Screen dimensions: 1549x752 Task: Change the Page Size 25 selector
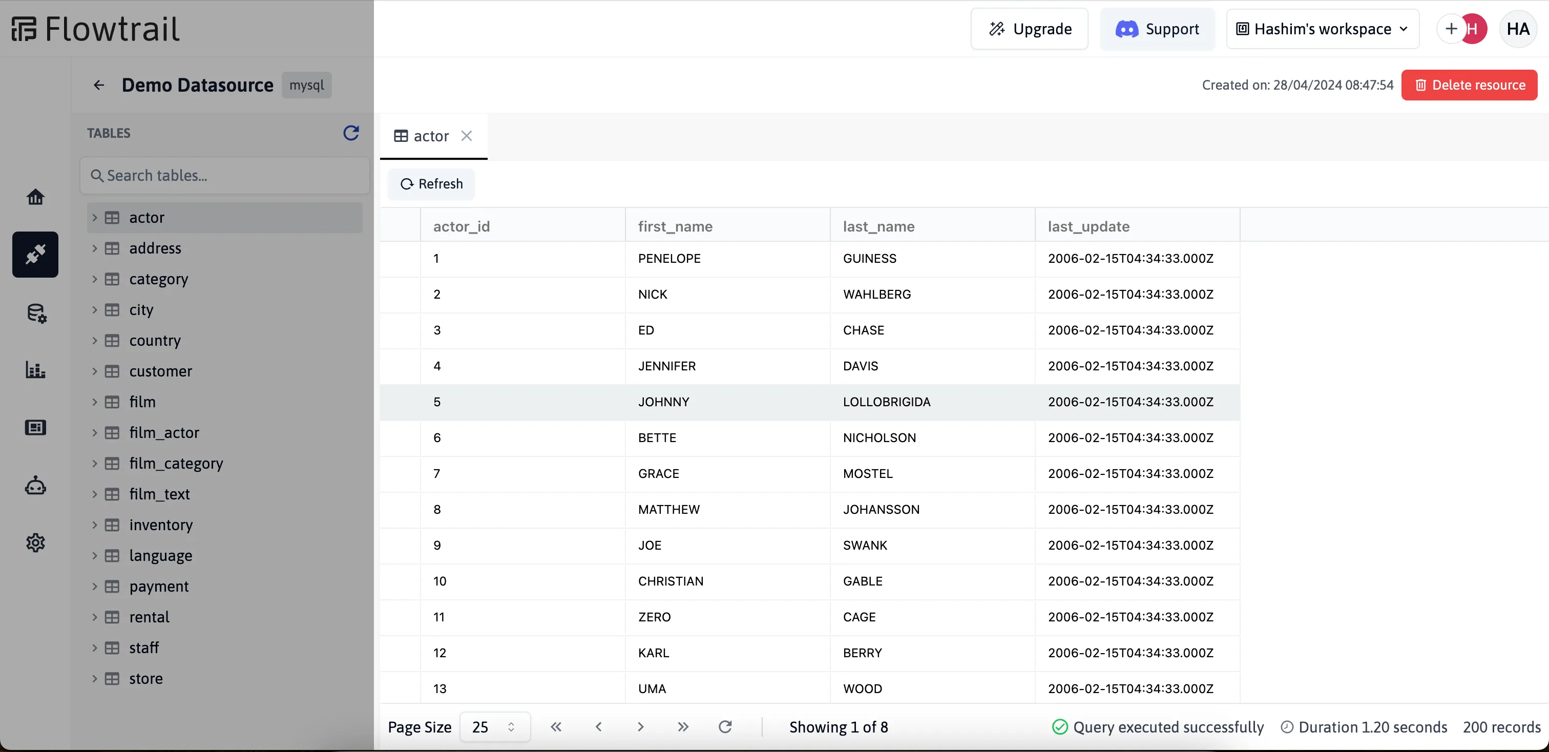(495, 727)
